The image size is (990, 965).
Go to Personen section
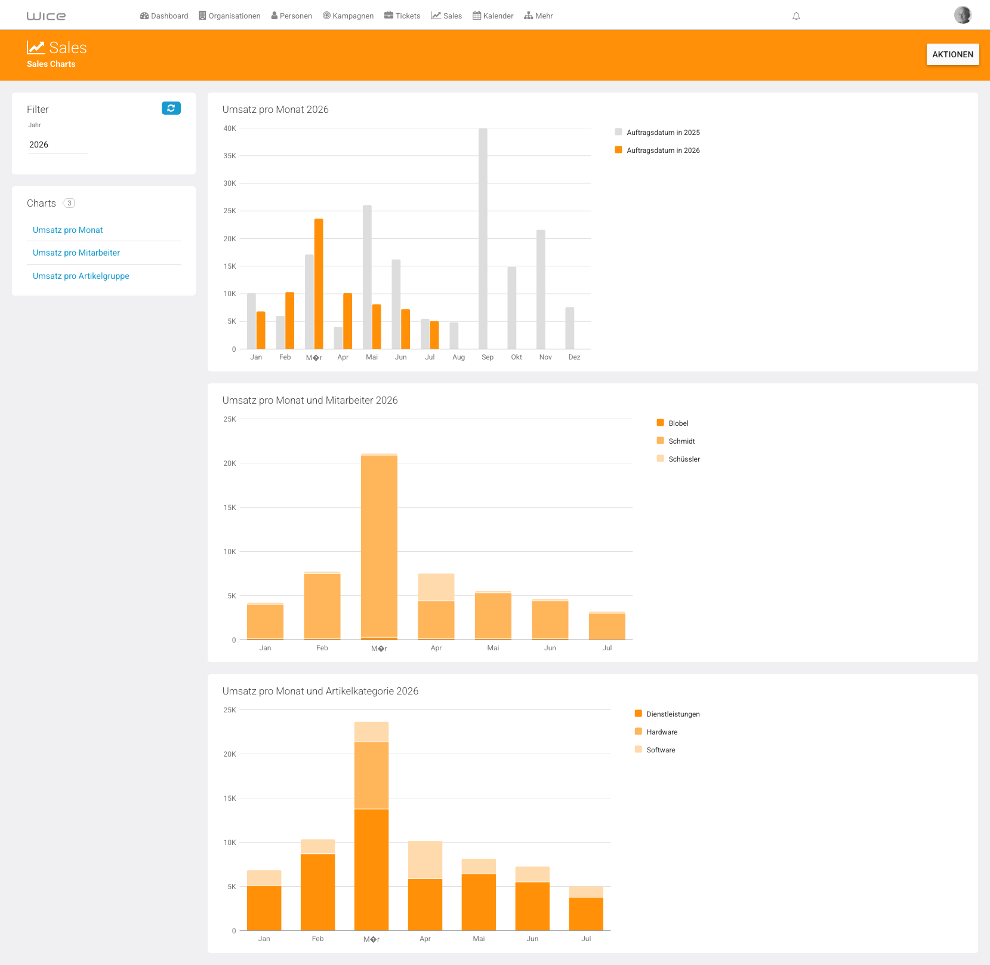pos(292,16)
